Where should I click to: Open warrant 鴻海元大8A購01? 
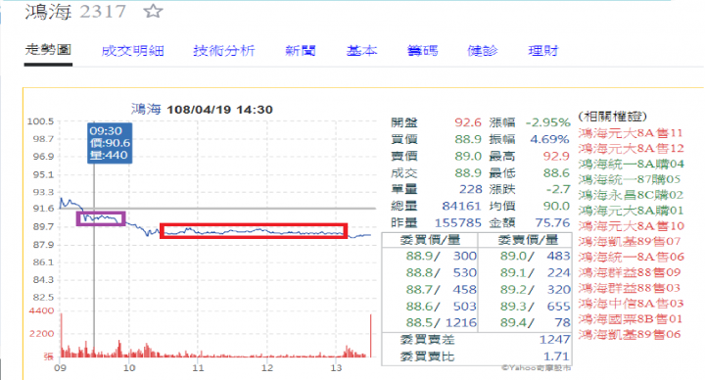(631, 211)
